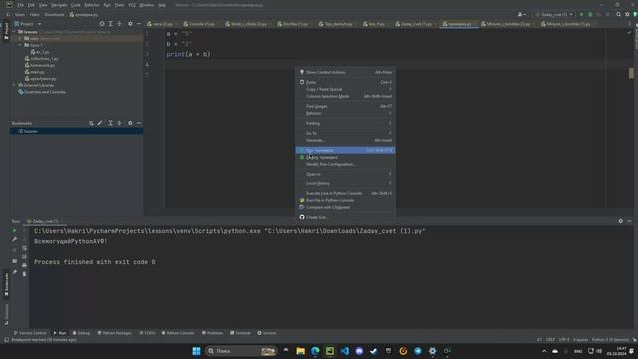638x359 pixels.
Task: Open Microsoft Edge from taskbar
Action: point(315,351)
